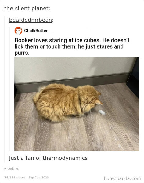View the 74,259 notes count
Screen dimensions: 144x183
click(x=15, y=178)
